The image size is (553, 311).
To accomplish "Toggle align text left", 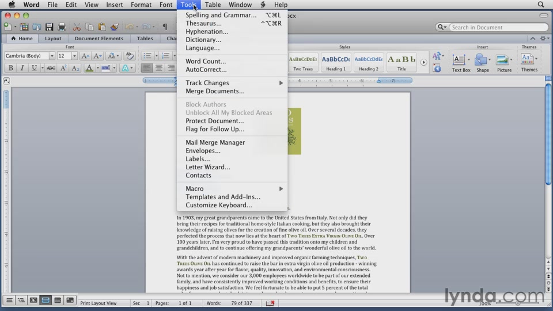I will [x=147, y=68].
